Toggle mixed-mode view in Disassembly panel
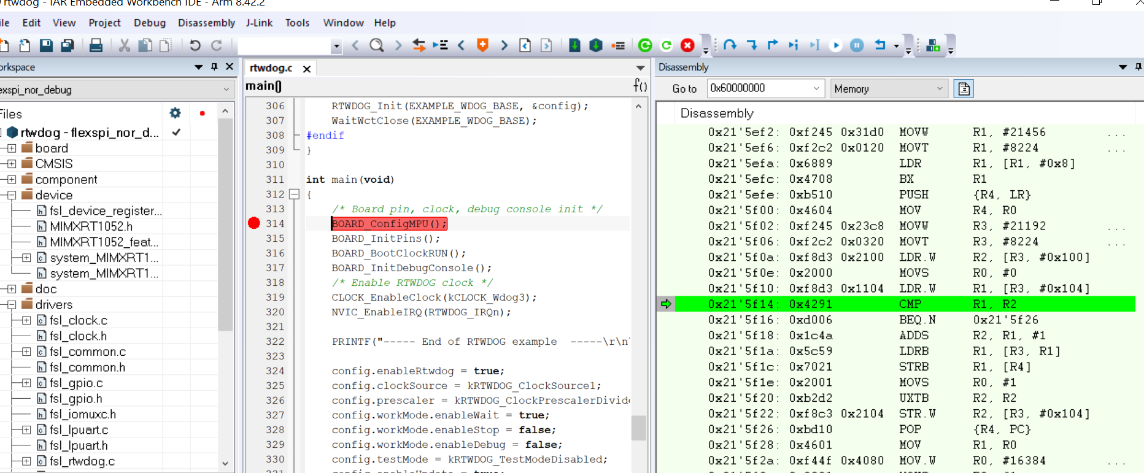The height and width of the screenshot is (473, 1144). pos(964,89)
